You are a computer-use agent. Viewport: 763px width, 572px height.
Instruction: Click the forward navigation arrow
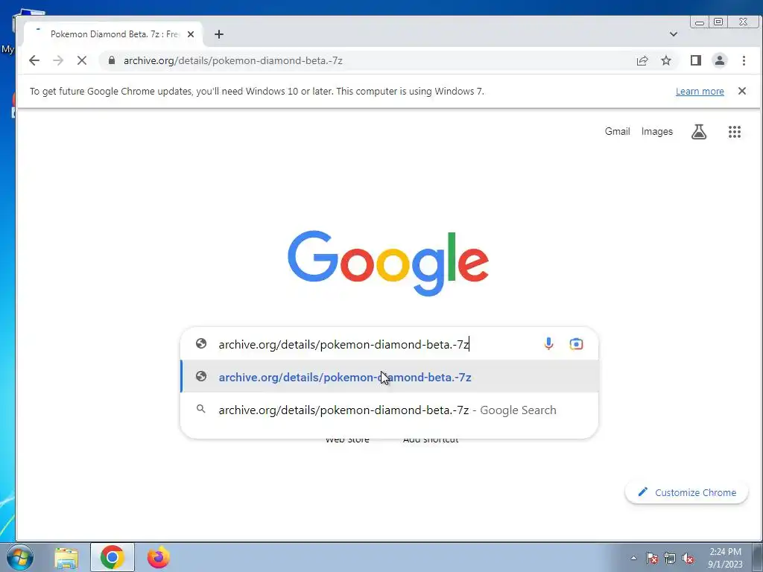[58, 60]
